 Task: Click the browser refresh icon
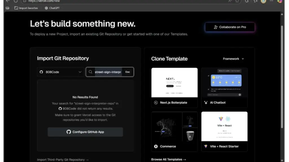click(x=16, y=1)
